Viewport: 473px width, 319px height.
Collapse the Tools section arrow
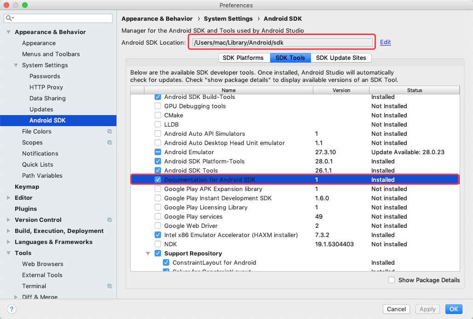click(8, 253)
